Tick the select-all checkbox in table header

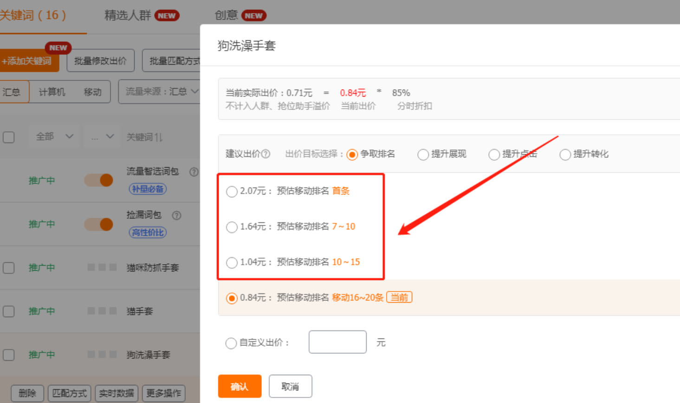point(8,137)
